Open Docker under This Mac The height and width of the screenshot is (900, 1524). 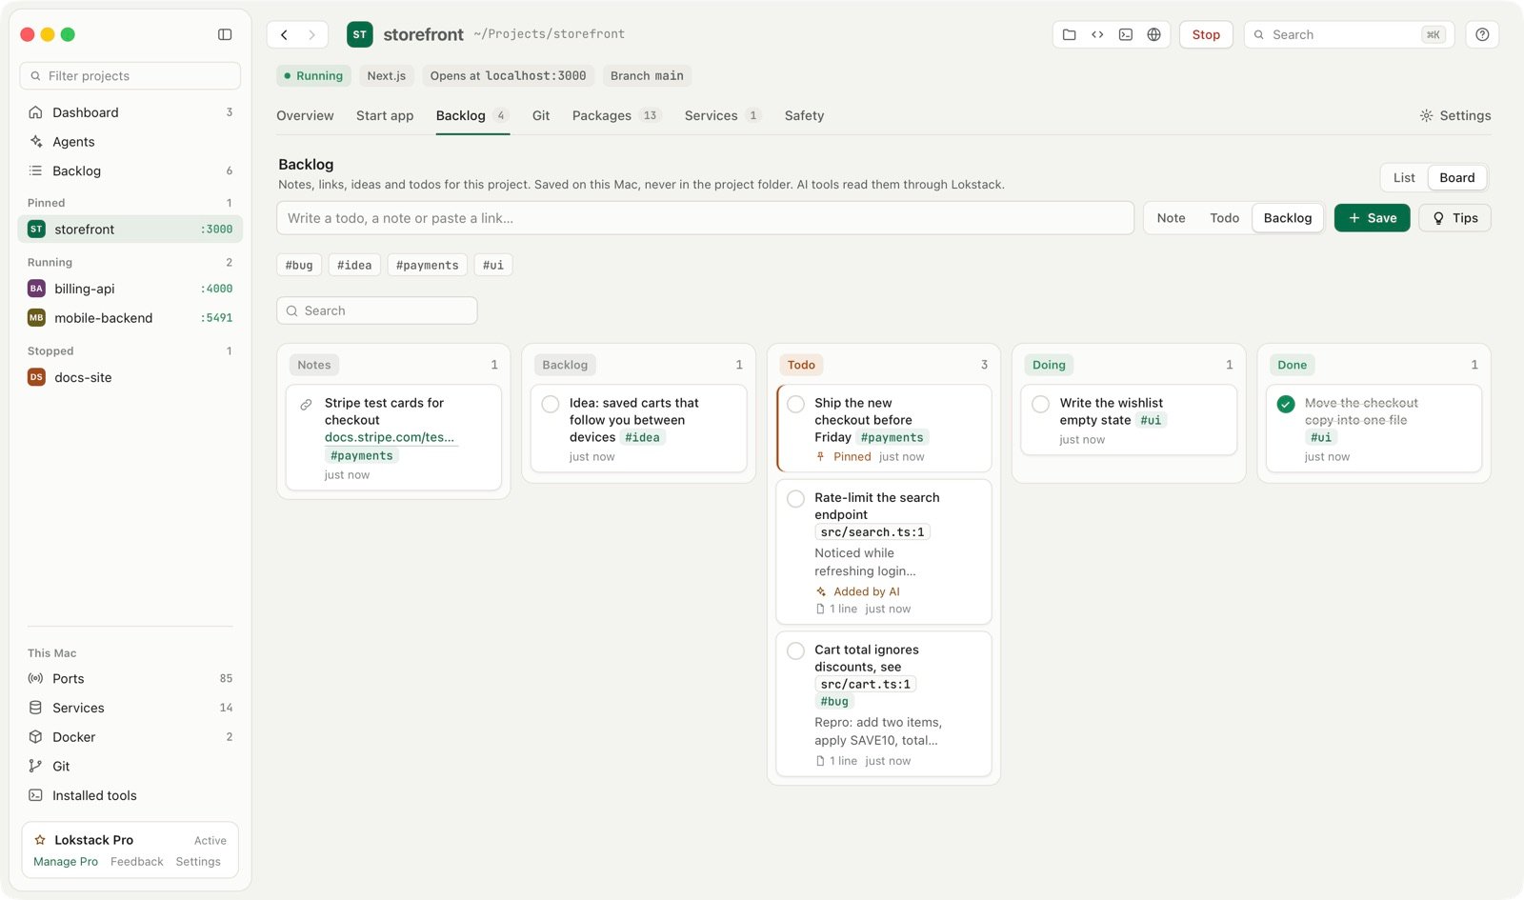point(130,737)
